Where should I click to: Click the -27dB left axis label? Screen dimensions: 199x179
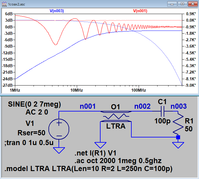[7, 85]
